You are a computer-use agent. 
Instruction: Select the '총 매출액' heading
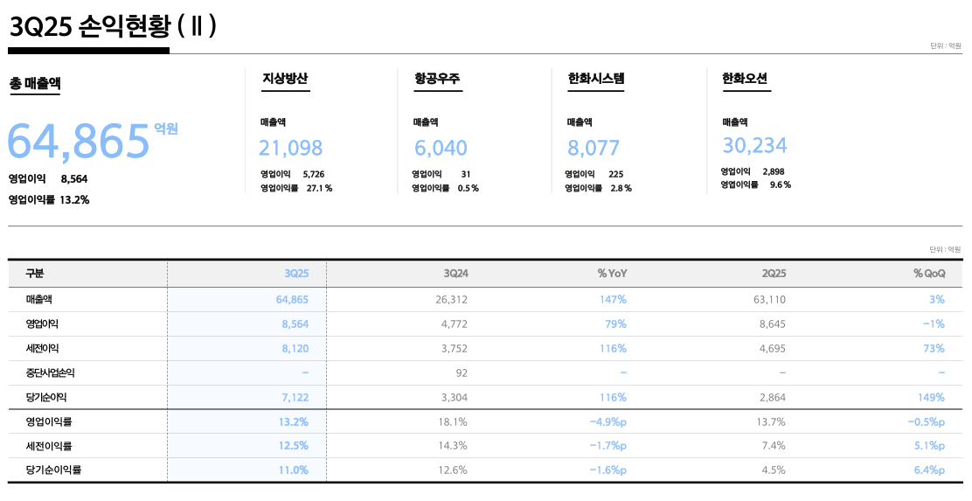[x=35, y=83]
